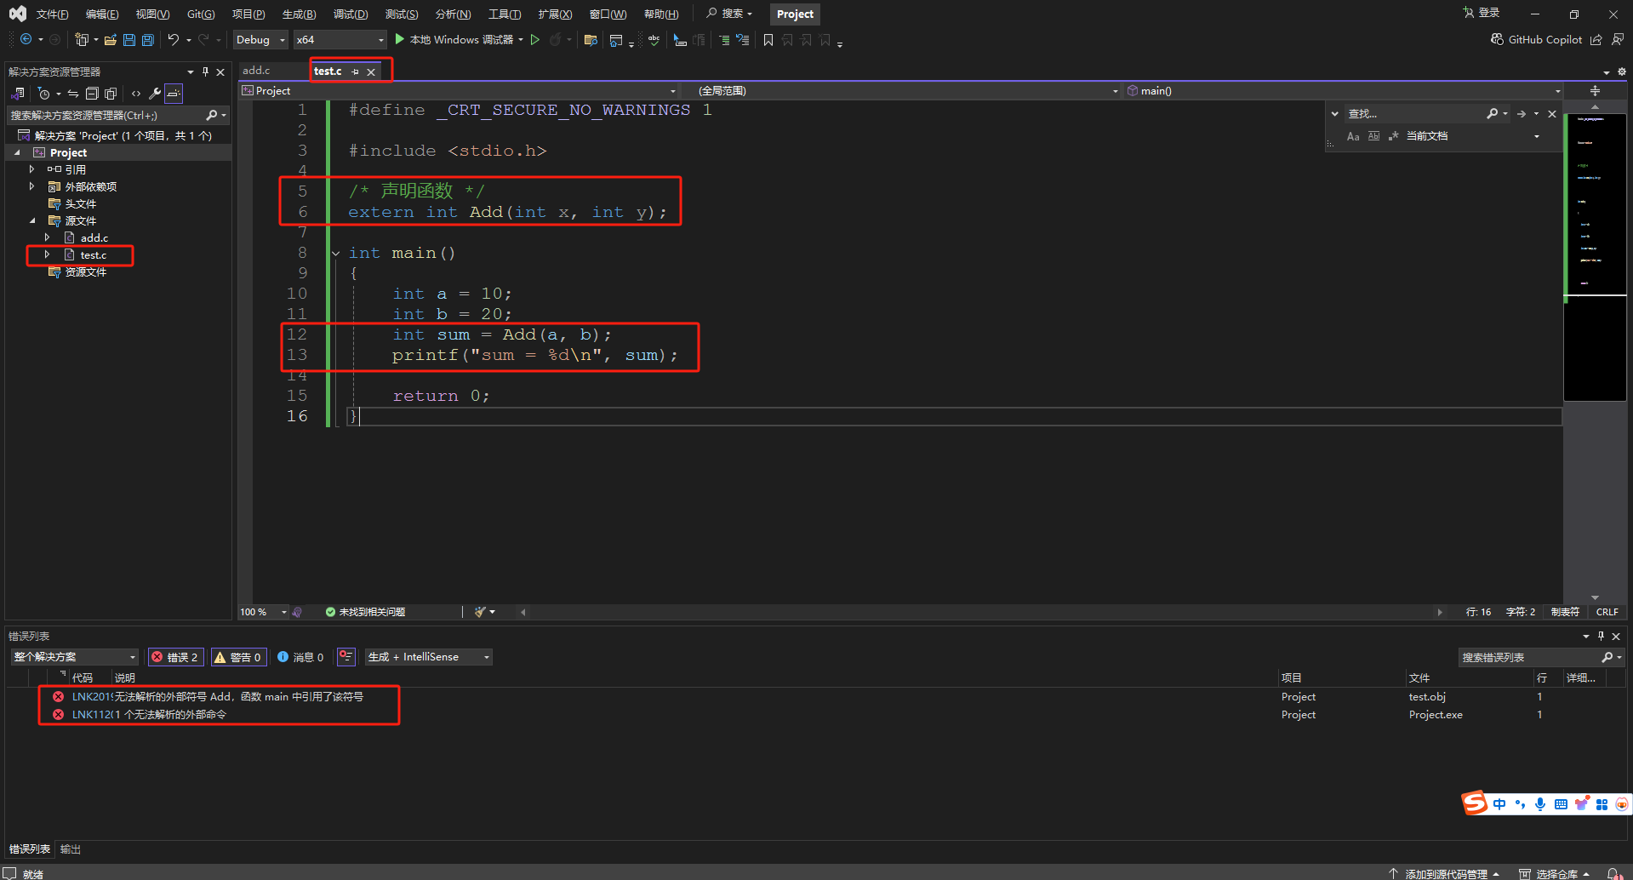Open the 整个解决方案 scope dropdown in the error list
1633x880 pixels.
pyautogui.click(x=74, y=657)
